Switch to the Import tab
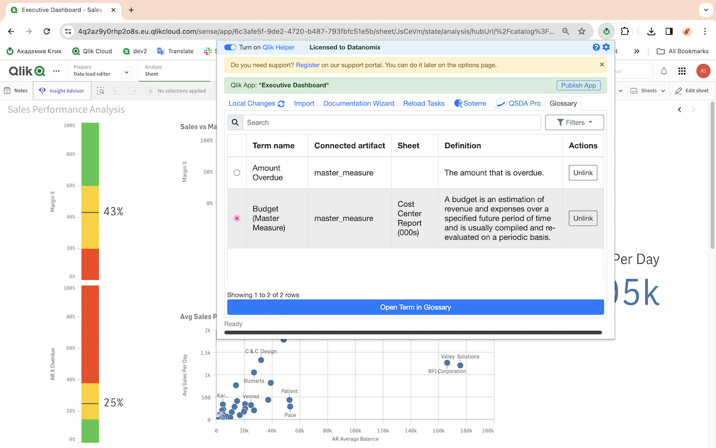 pos(304,103)
